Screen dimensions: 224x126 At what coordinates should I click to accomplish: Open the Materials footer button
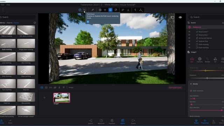pos(101,121)
